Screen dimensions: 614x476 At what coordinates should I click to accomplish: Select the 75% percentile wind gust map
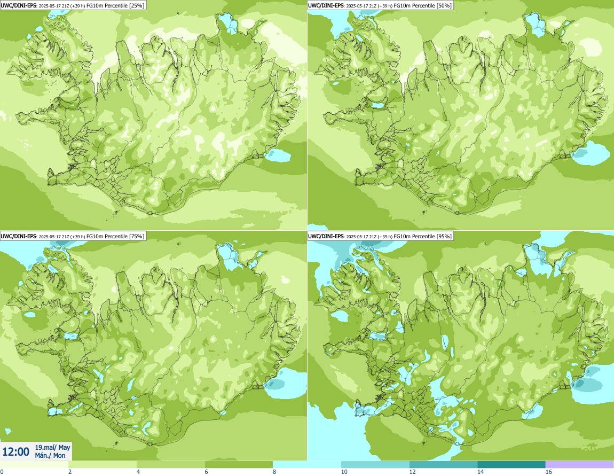(153, 346)
